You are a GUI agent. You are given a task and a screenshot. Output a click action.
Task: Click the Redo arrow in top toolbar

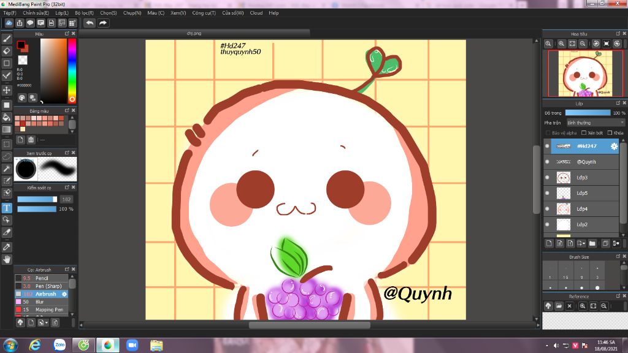pos(103,23)
